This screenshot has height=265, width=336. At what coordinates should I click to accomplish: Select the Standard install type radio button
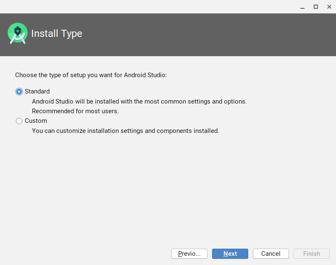[x=19, y=91]
